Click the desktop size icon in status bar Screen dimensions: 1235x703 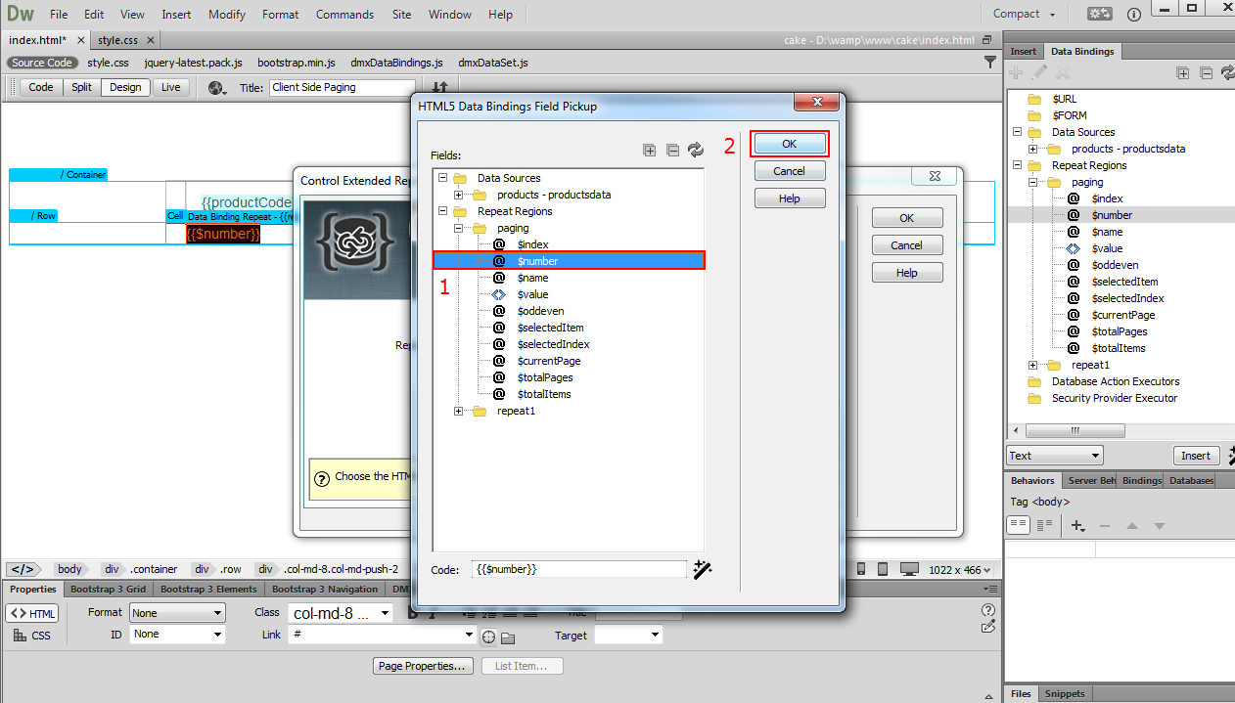tap(910, 569)
